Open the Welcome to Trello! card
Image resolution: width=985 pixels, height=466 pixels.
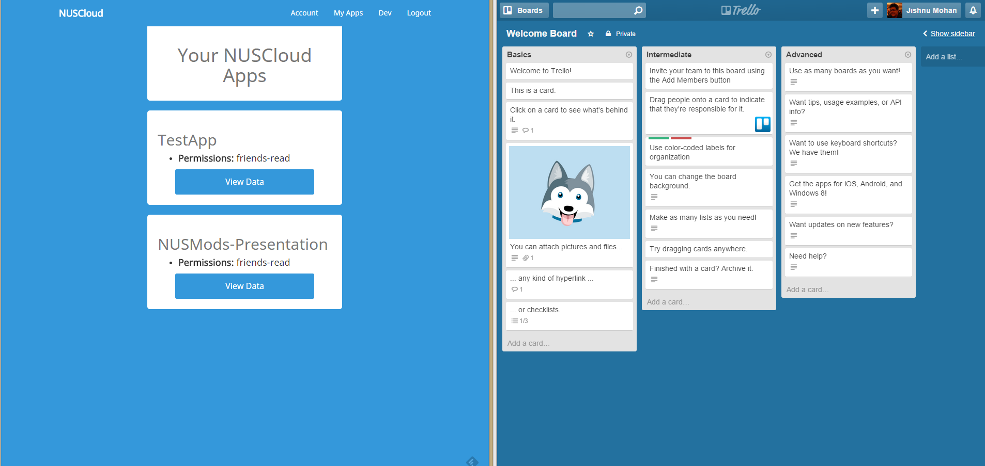pos(570,71)
